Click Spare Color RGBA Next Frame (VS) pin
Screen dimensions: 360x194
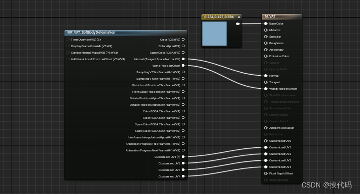(x=183, y=131)
